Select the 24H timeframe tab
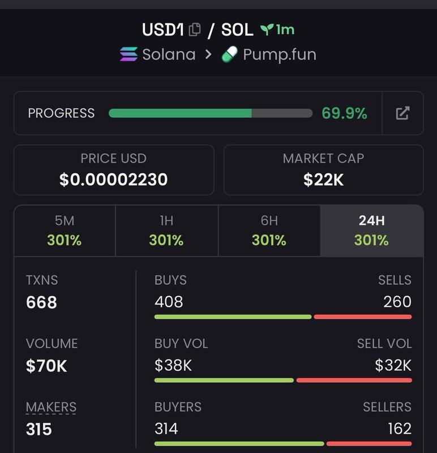 [371, 231]
